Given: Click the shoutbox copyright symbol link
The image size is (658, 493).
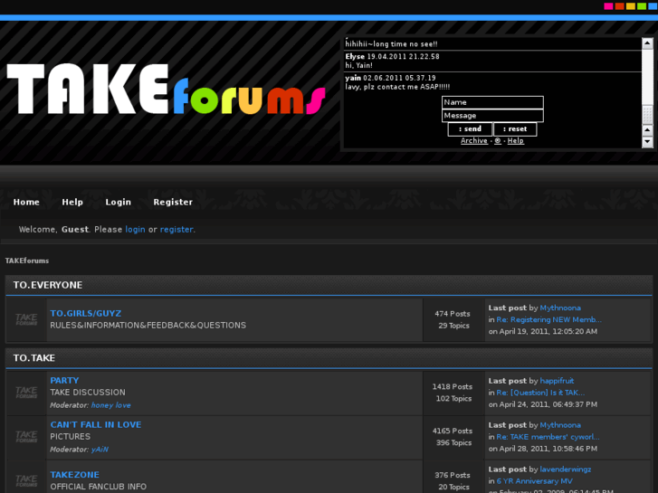Looking at the screenshot, I should pyautogui.click(x=497, y=141).
